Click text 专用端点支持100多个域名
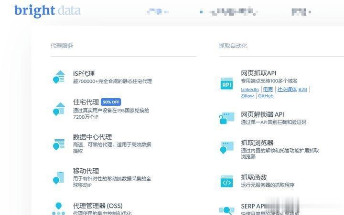 coord(269,81)
